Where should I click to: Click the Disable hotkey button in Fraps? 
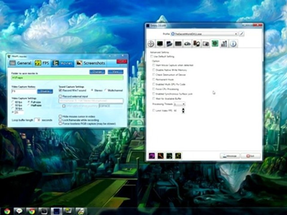click(x=45, y=91)
